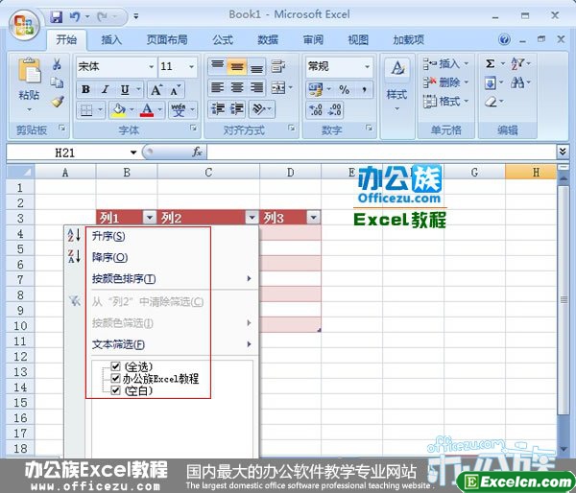
Task: Copy selection using the copy icon
Action: coord(57,82)
